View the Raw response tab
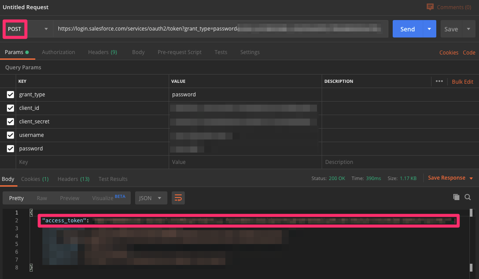This screenshot has height=279, width=479. pyautogui.click(x=42, y=197)
